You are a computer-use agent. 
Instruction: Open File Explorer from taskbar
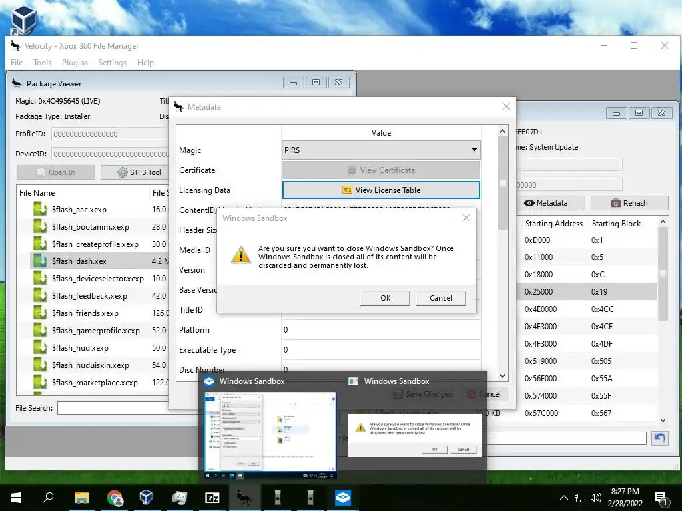point(81,498)
